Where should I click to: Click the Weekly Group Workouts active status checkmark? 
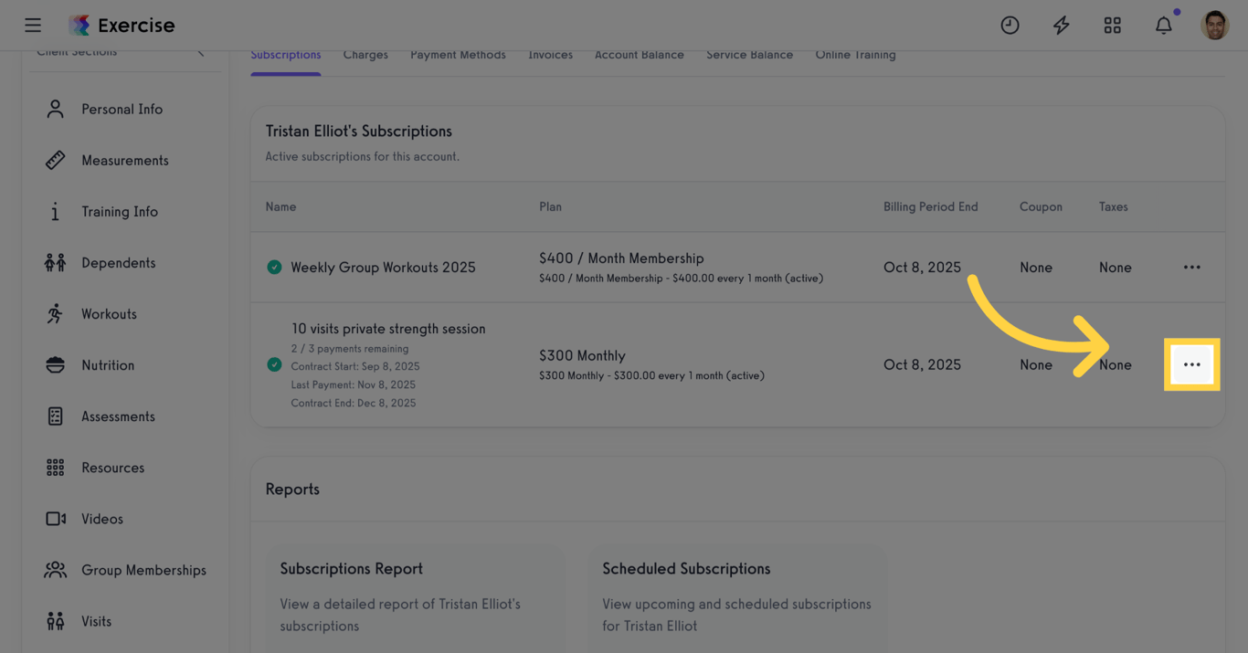274,268
